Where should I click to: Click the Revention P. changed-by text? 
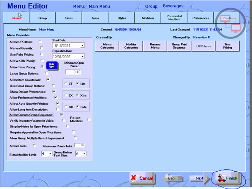click(x=202, y=38)
